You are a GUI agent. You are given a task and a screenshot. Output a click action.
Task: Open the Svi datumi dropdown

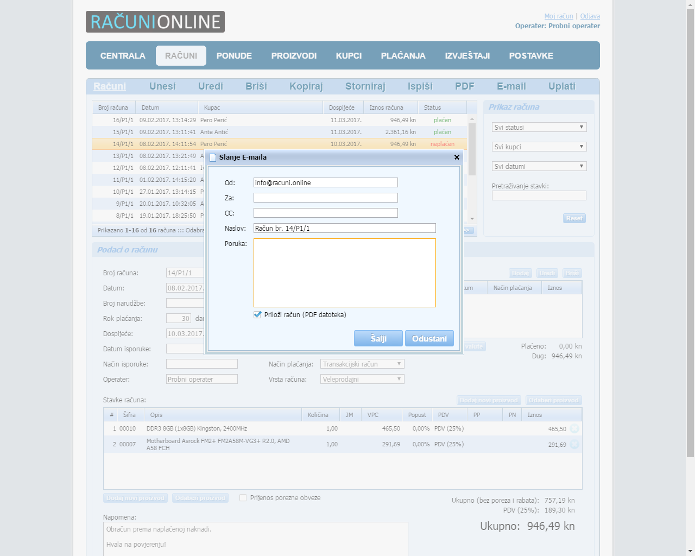click(x=539, y=166)
